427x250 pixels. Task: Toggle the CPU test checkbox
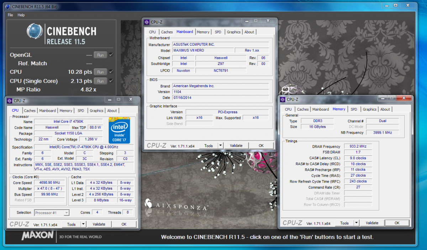(111, 72)
